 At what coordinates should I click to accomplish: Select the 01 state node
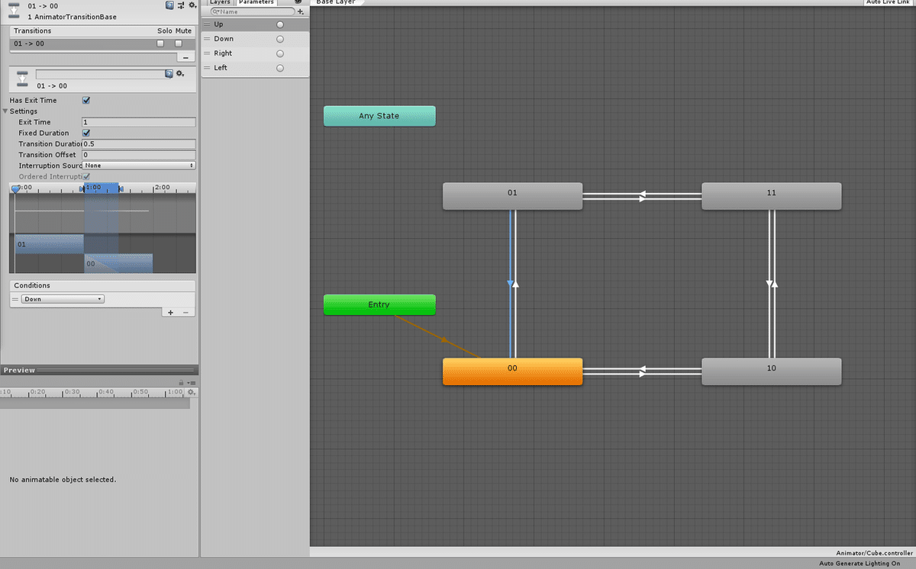point(512,196)
